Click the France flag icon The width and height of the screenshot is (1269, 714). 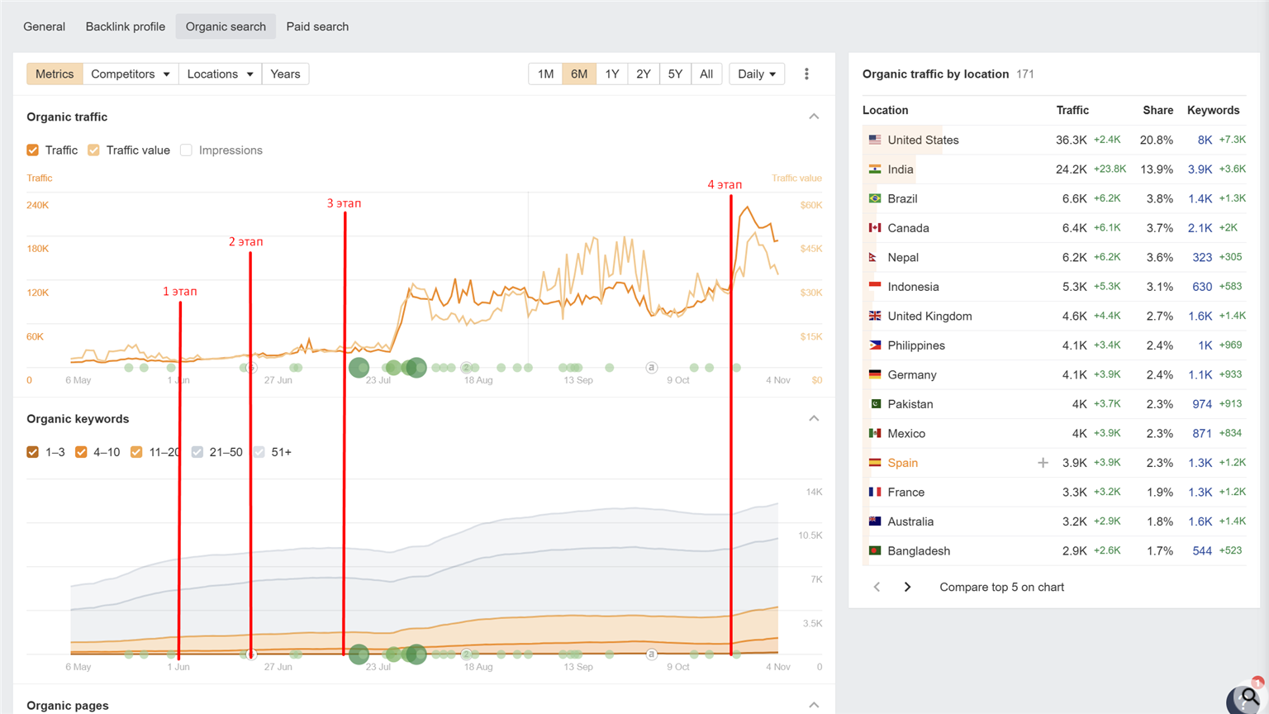[875, 493]
